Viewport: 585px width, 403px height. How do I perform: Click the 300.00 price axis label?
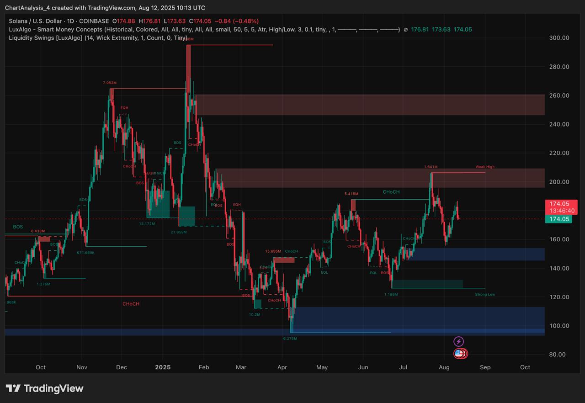pyautogui.click(x=559, y=38)
